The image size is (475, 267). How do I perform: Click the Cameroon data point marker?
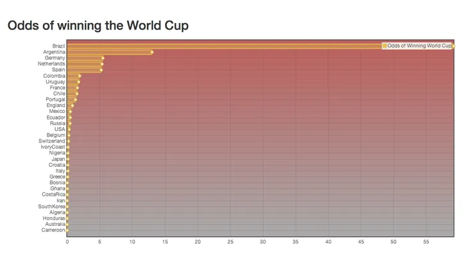[x=67, y=230]
